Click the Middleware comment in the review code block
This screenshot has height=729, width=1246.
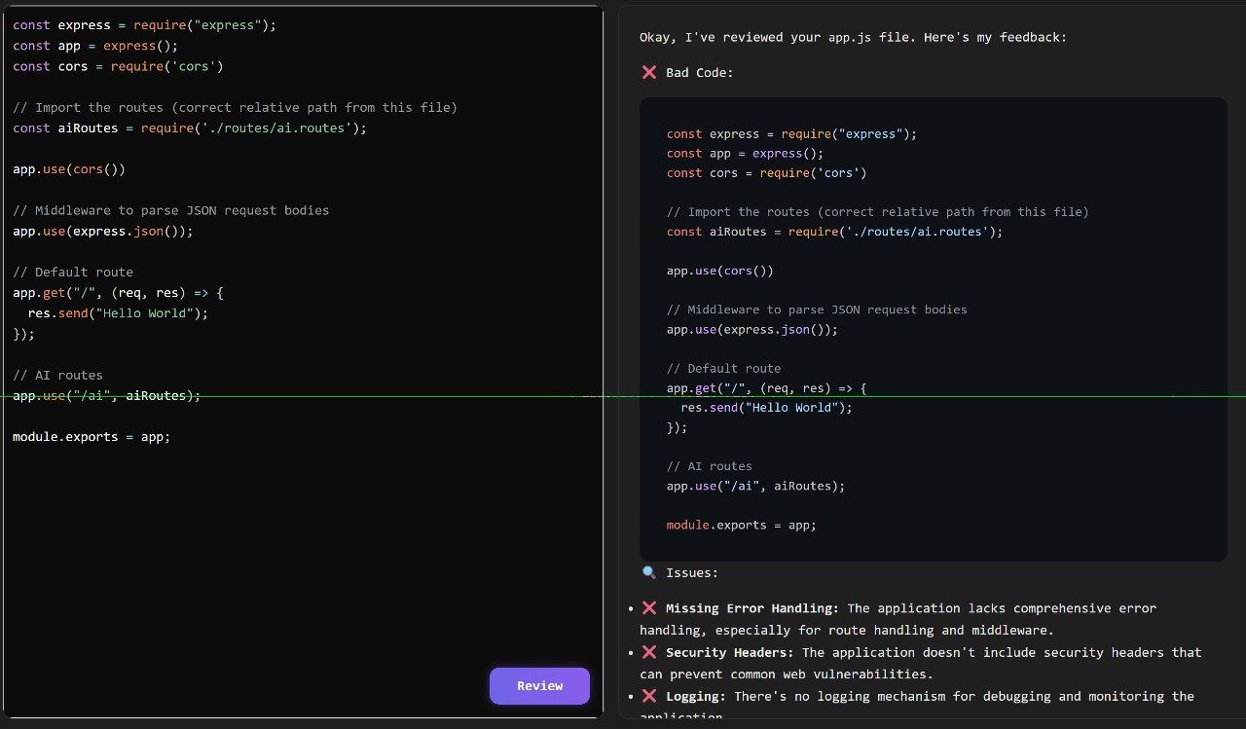pos(818,310)
